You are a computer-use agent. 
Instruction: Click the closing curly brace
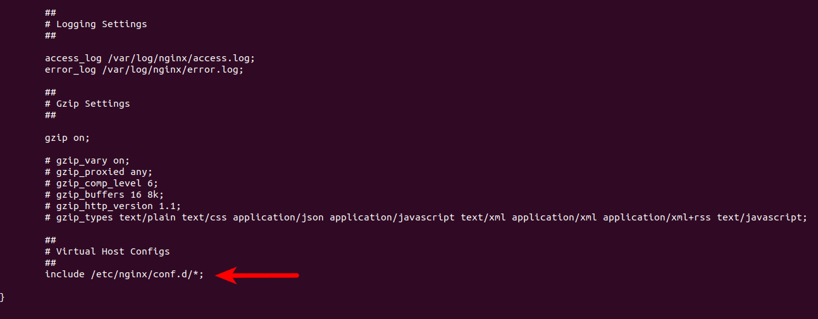(x=2, y=297)
